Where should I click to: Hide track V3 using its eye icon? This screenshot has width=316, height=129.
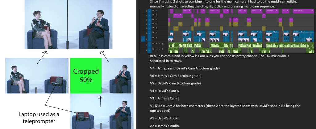pyautogui.click(x=156, y=28)
